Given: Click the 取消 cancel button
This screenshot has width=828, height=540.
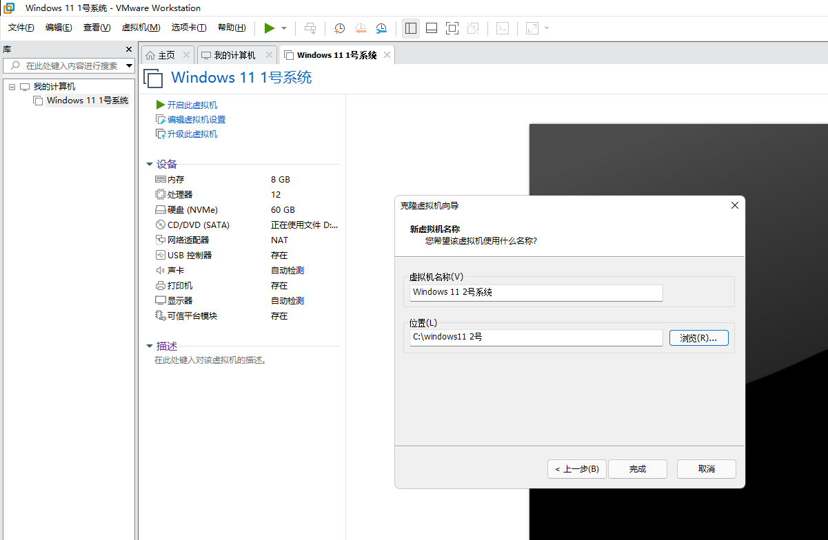Looking at the screenshot, I should [707, 469].
